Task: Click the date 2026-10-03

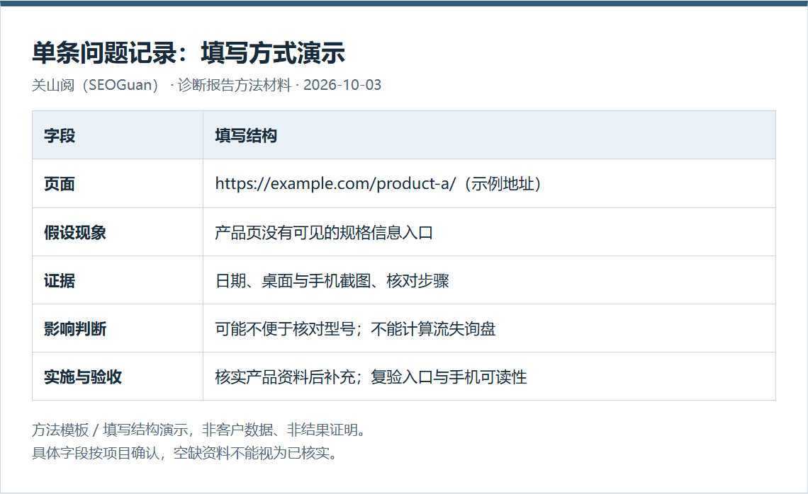Action: click(x=342, y=85)
